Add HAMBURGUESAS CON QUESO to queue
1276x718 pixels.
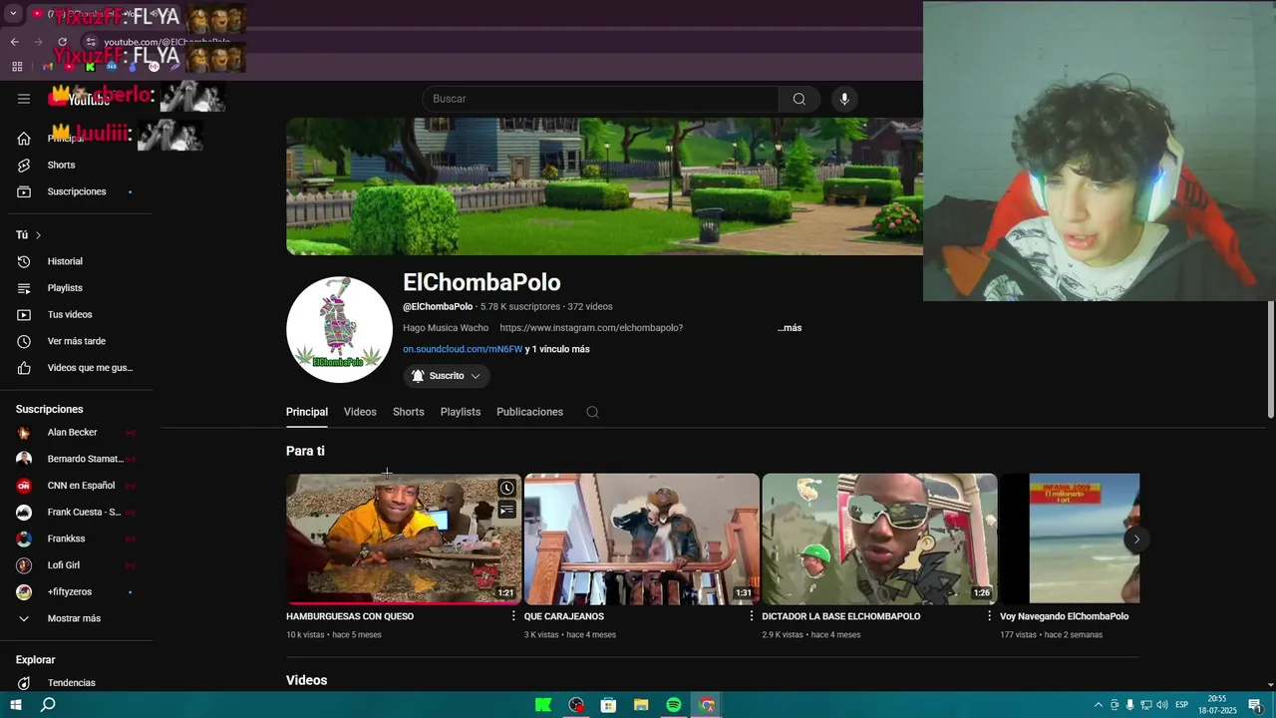(x=506, y=510)
